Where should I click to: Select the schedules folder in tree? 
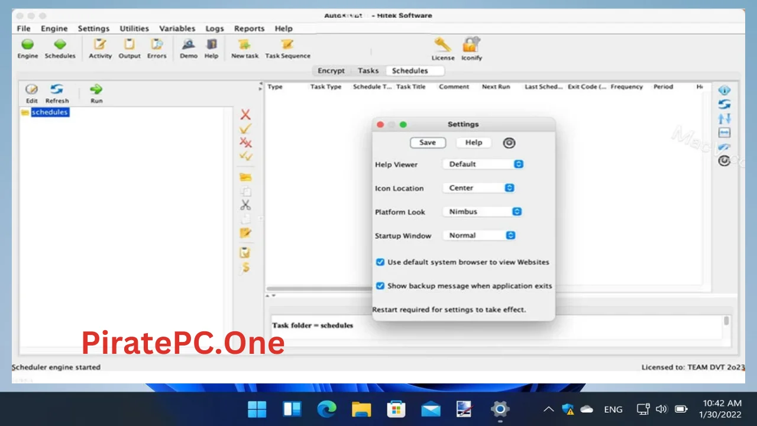[50, 112]
